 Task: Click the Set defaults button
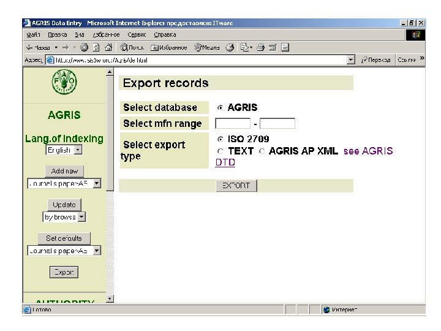pos(64,238)
